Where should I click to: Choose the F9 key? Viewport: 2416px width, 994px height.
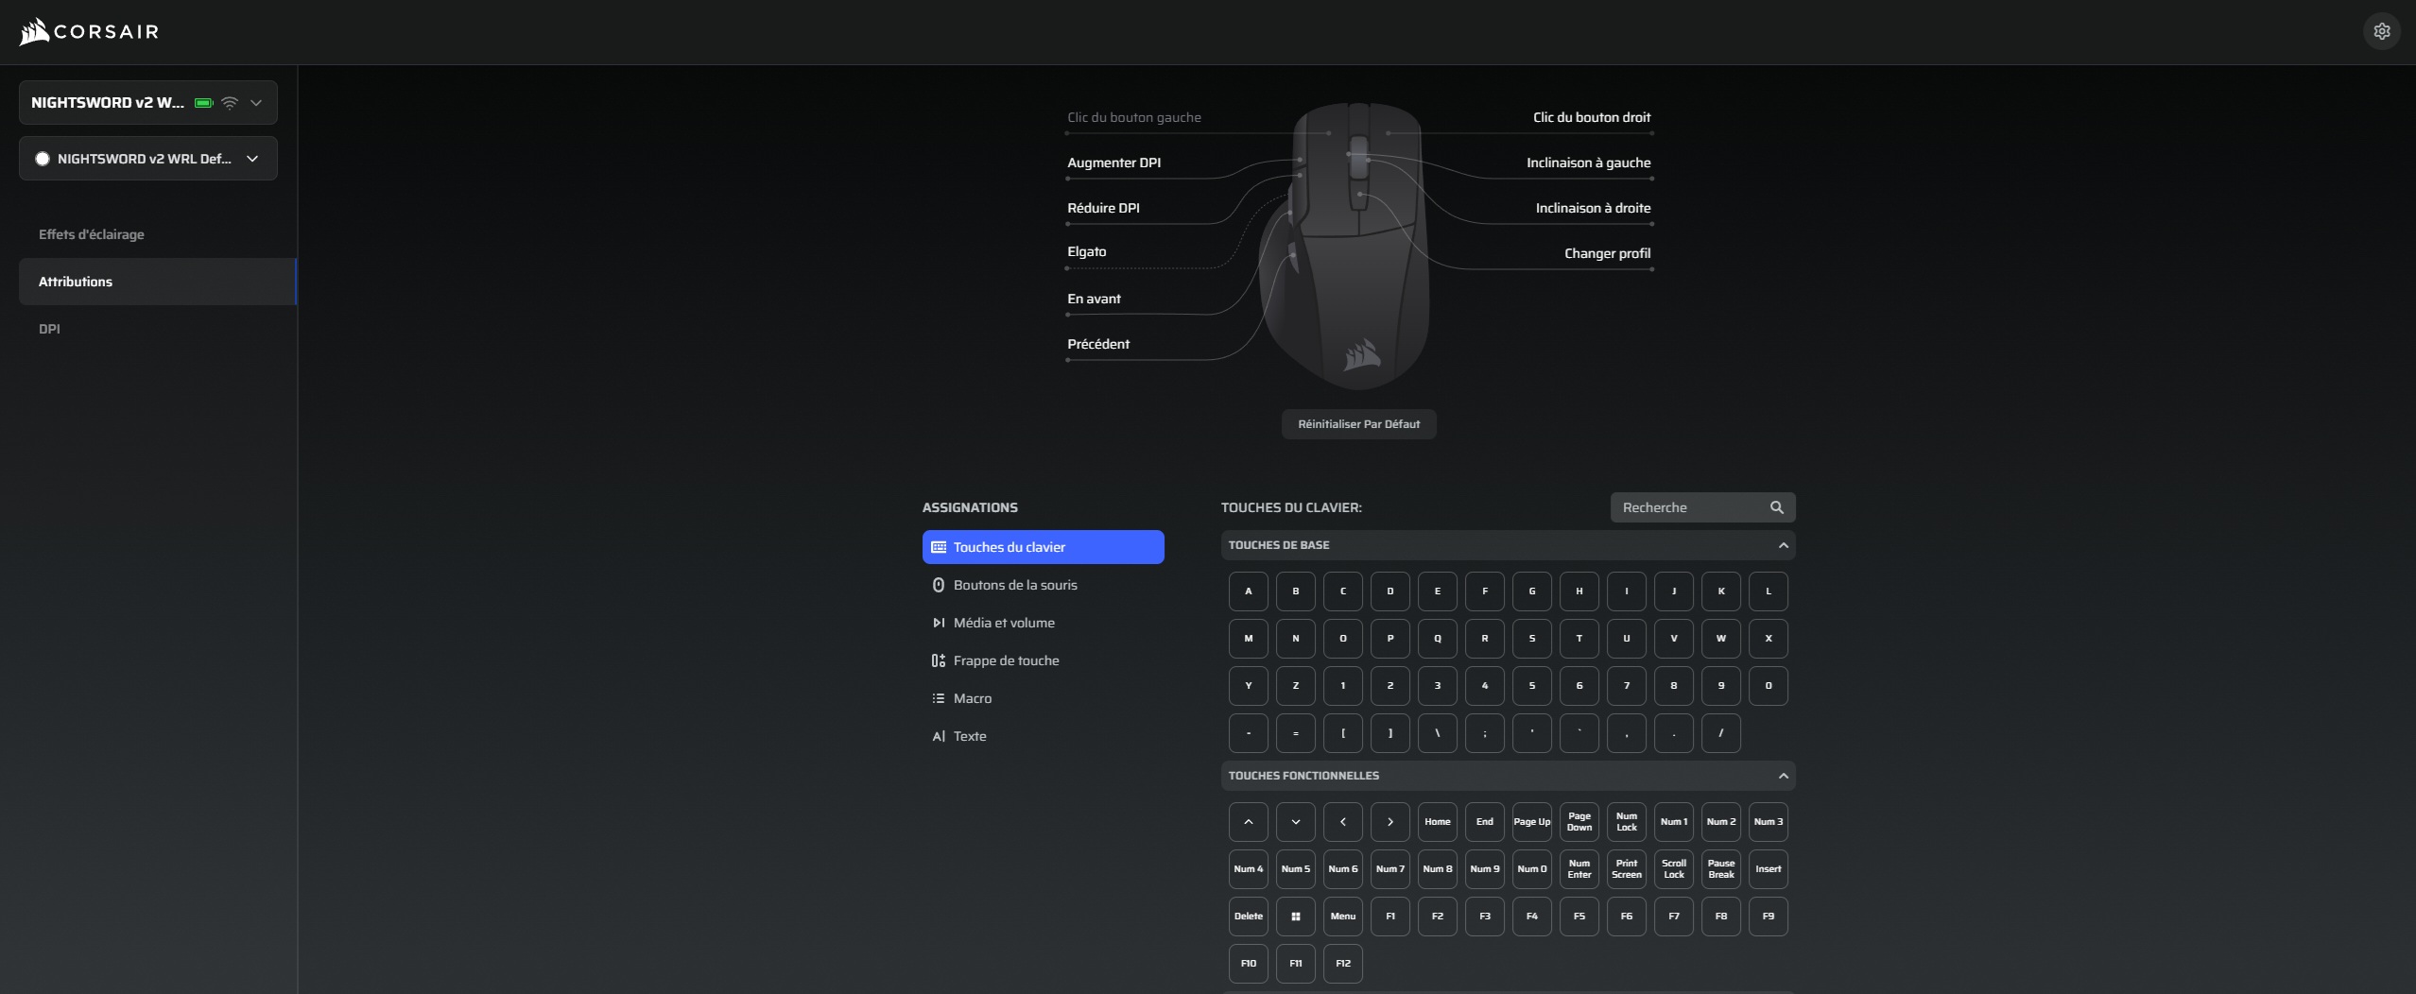[1769, 917]
